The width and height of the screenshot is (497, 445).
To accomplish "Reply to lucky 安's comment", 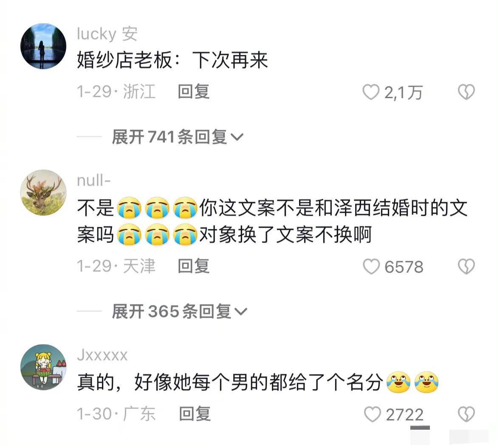I will pyautogui.click(x=193, y=92).
